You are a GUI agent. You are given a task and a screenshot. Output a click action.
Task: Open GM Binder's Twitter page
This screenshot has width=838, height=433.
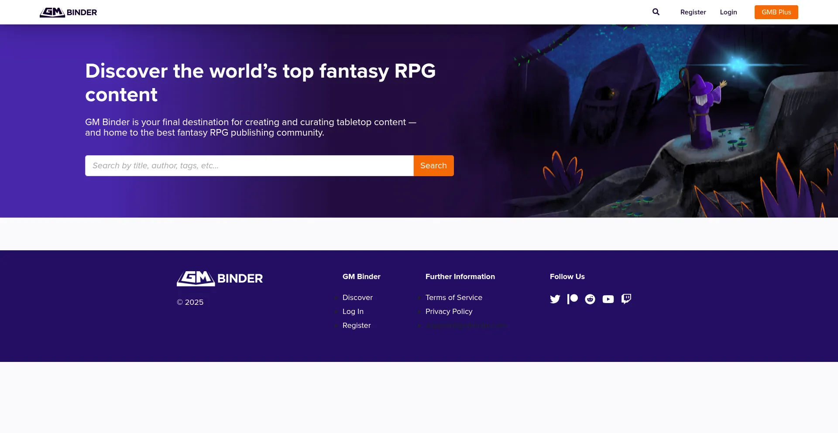tap(555, 299)
